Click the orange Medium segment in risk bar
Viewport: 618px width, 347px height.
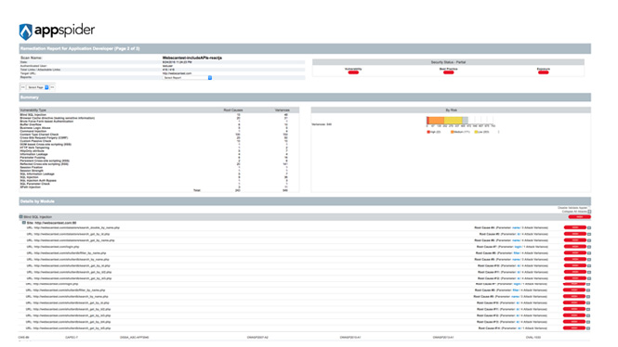click(x=436, y=121)
